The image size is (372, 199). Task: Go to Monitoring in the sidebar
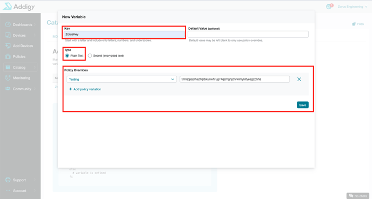tap(21, 78)
